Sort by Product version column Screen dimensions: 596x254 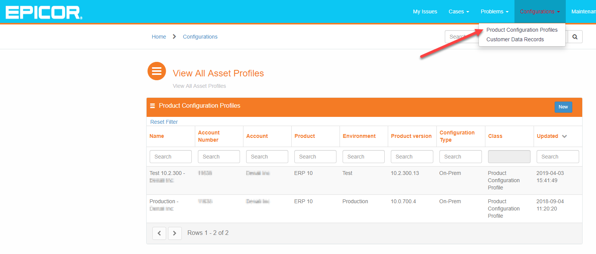tap(411, 136)
